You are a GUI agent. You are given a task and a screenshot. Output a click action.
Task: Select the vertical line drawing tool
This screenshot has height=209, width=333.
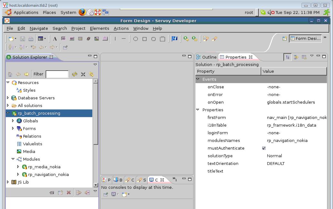coord(115,39)
